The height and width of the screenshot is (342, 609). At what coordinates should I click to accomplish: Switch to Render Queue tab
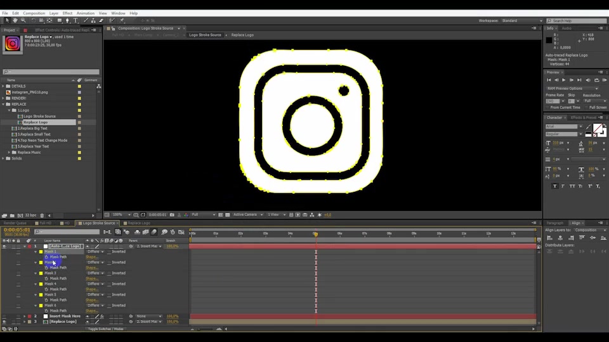pos(15,223)
